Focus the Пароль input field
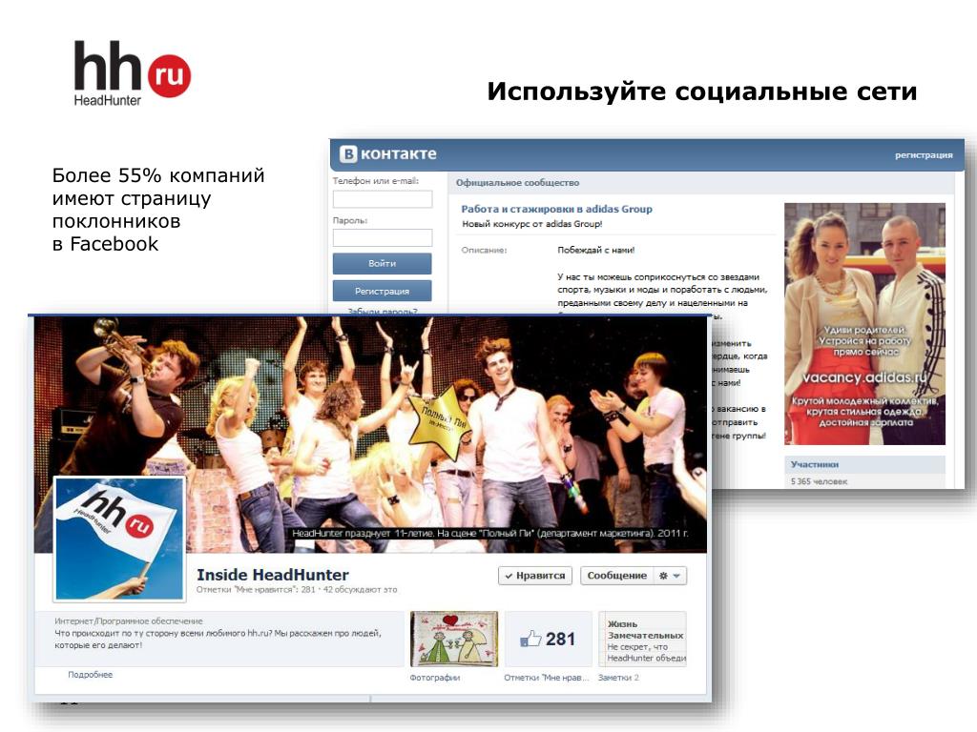 (383, 237)
